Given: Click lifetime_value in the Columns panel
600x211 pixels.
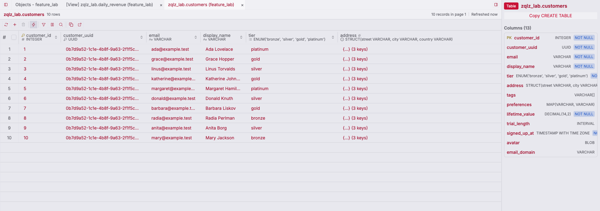Looking at the screenshot, I should pyautogui.click(x=521, y=114).
